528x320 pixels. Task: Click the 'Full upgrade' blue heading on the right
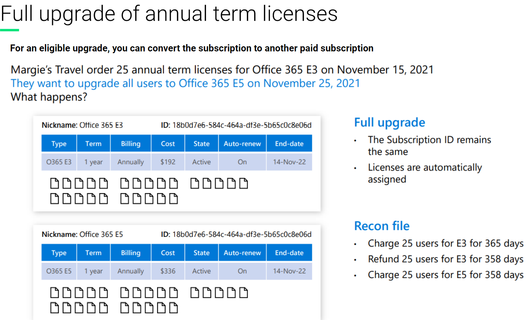pyautogui.click(x=389, y=122)
